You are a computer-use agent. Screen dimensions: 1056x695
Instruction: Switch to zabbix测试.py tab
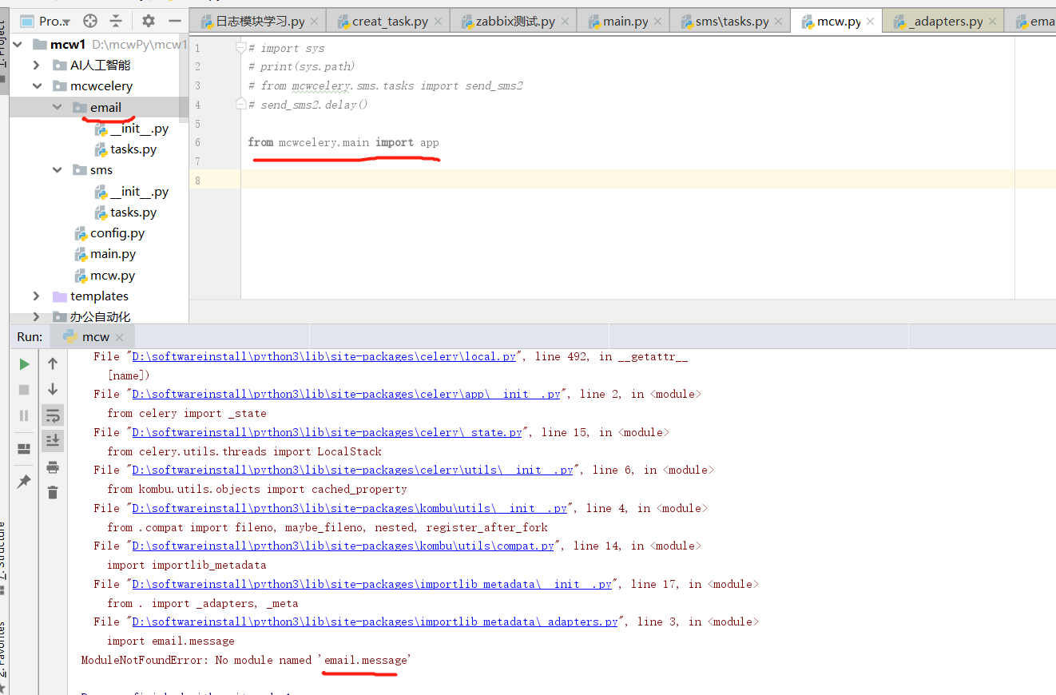[515, 22]
